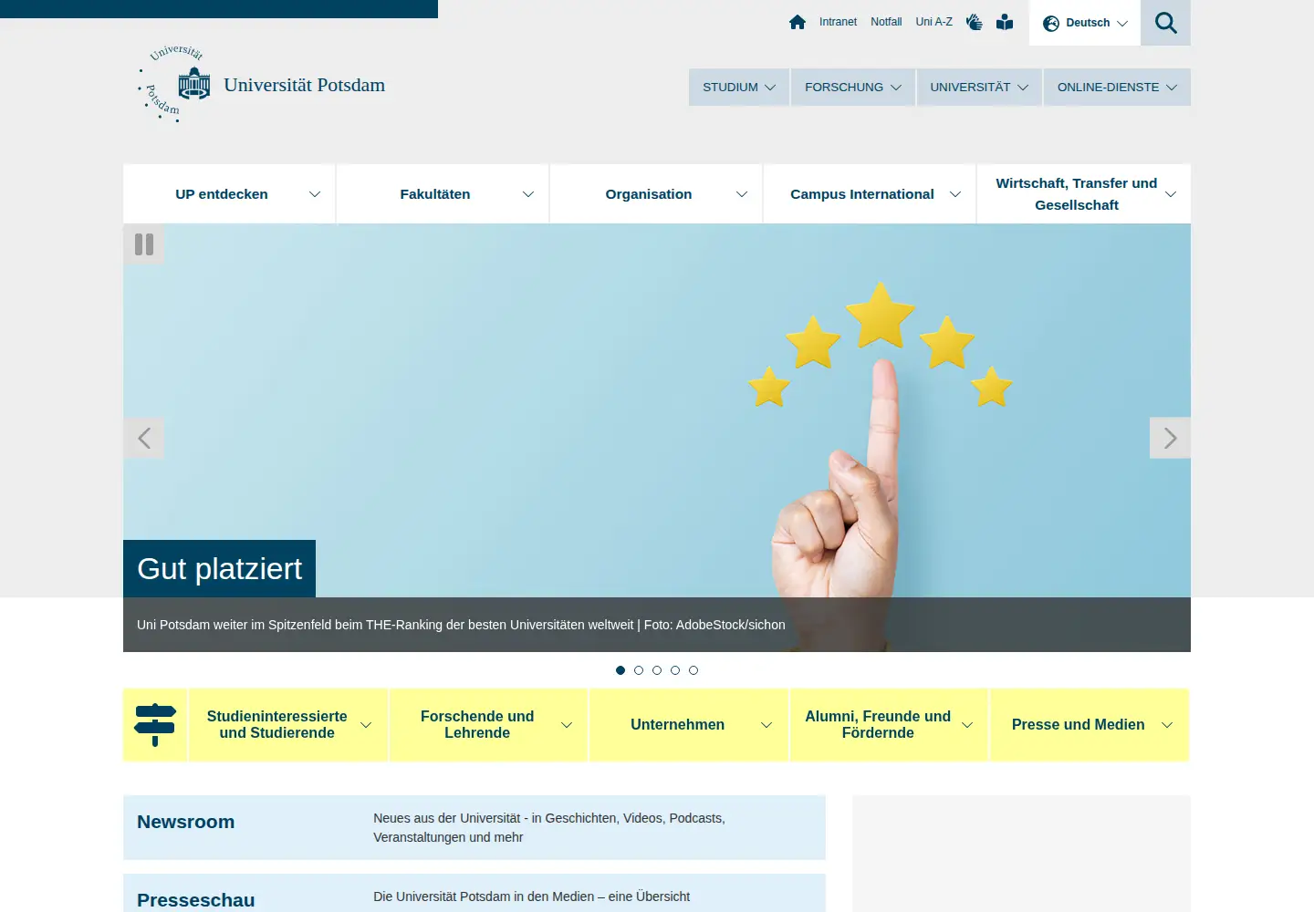This screenshot has height=912, width=1314.
Task: Pause the image slideshow
Action: (x=144, y=244)
